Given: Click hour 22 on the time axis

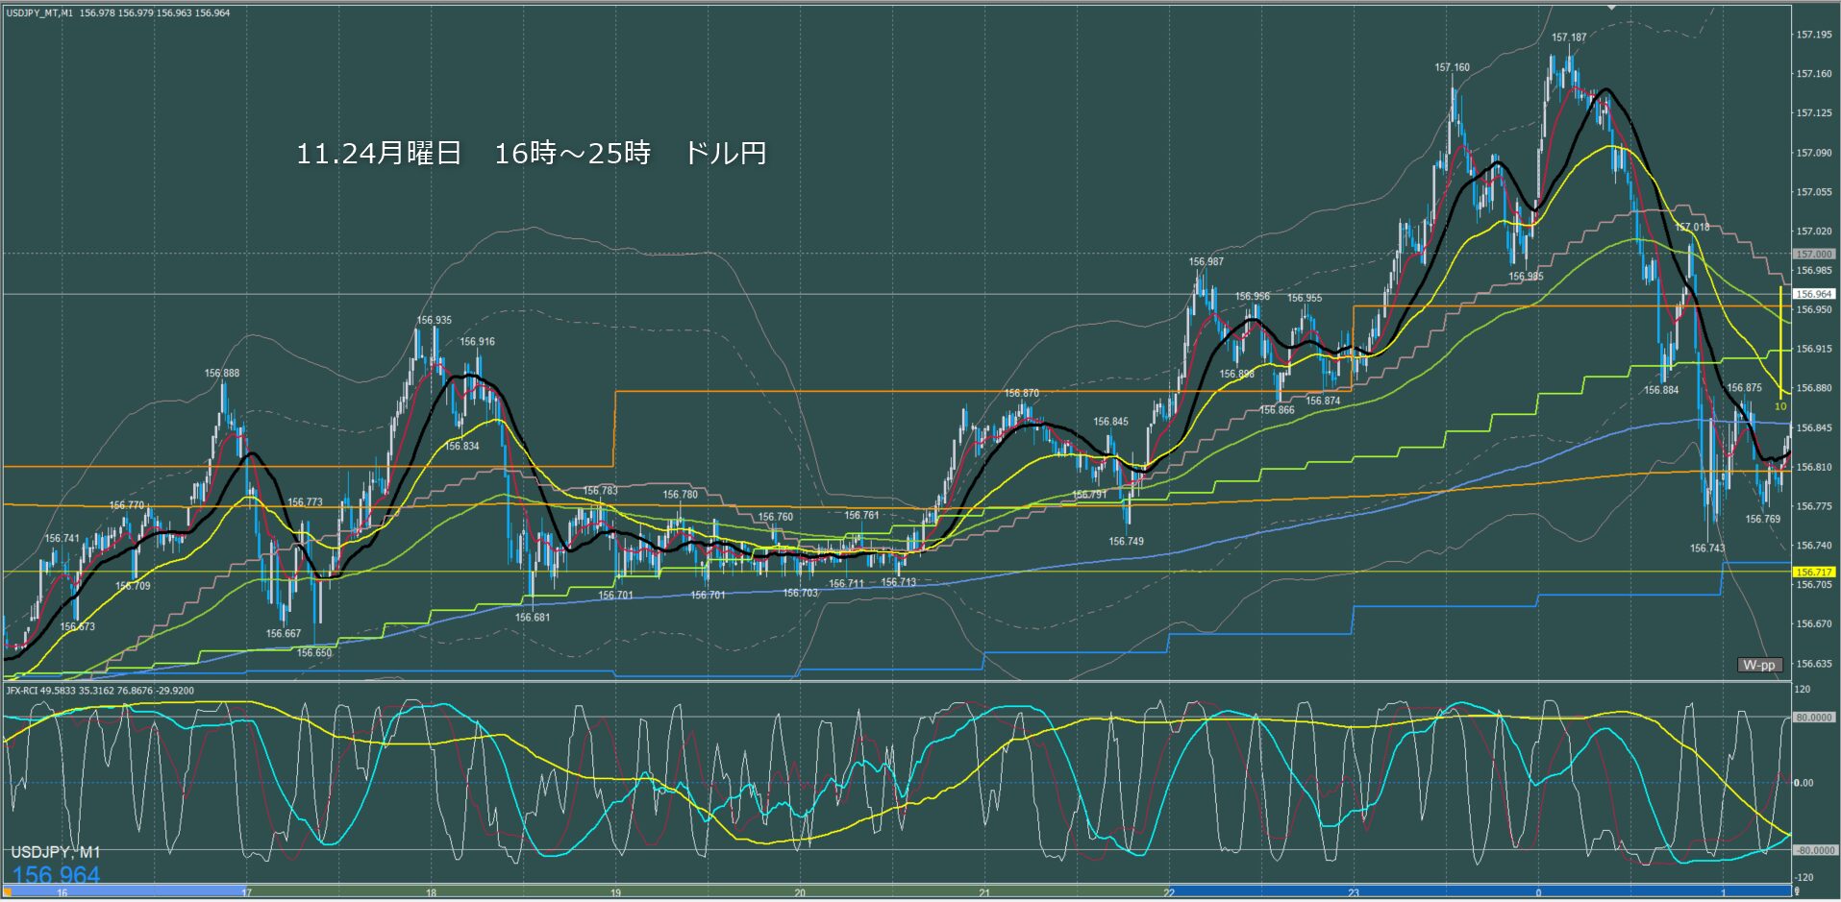Looking at the screenshot, I should pos(1169,893).
